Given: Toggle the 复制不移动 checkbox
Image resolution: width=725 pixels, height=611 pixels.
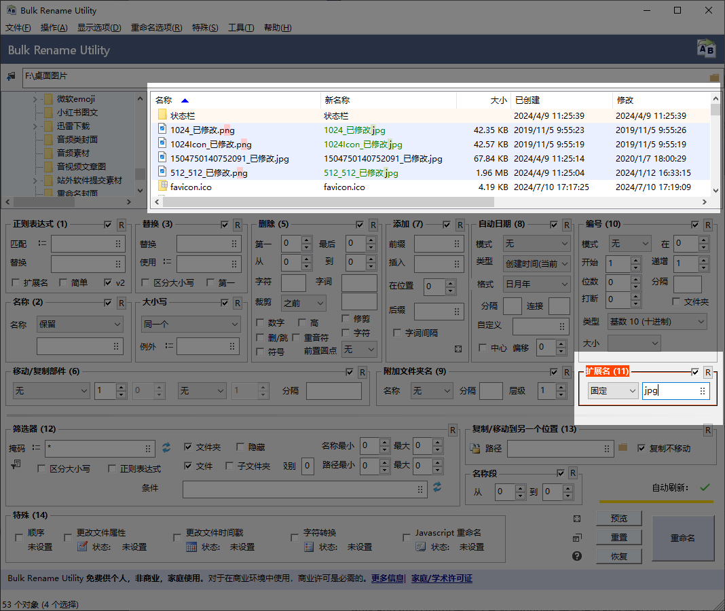Looking at the screenshot, I should click(642, 448).
